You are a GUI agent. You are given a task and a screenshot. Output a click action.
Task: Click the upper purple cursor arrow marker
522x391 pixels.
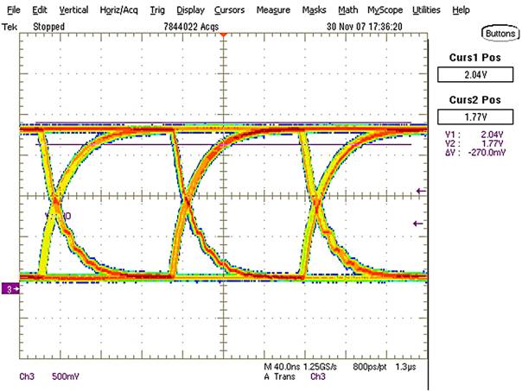pyautogui.click(x=421, y=191)
